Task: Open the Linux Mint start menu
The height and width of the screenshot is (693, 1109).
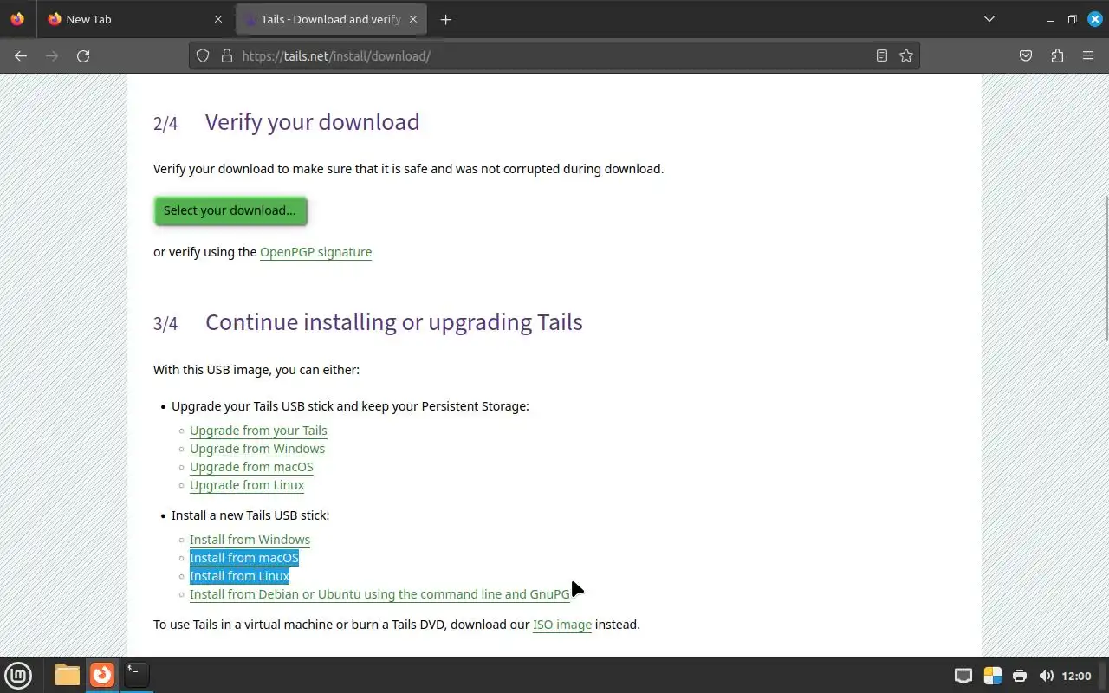Action: tap(18, 675)
